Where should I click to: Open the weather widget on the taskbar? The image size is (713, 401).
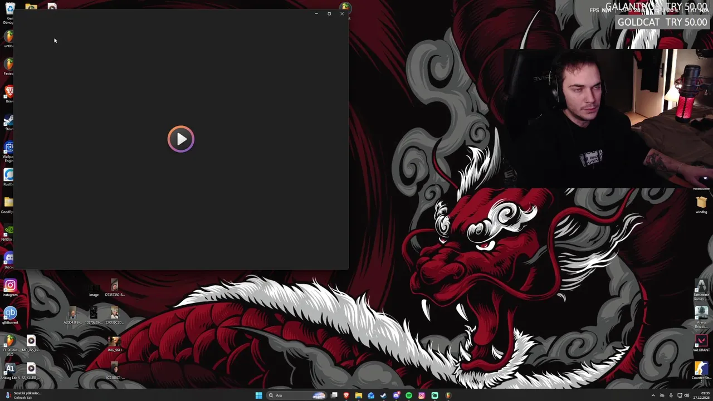click(x=22, y=395)
